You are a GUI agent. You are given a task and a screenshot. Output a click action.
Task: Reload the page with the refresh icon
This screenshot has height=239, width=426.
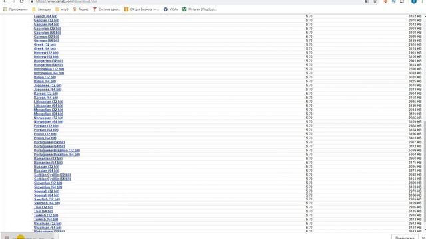pyautogui.click(x=22, y=1)
